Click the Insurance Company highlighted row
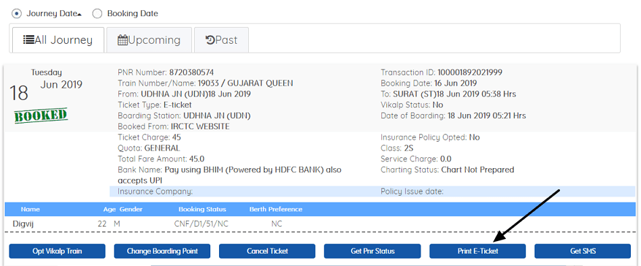 tap(373, 191)
